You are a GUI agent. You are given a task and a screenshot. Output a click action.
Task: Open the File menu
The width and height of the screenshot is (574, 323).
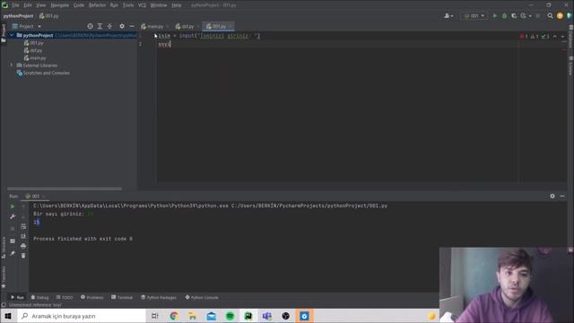click(x=15, y=5)
